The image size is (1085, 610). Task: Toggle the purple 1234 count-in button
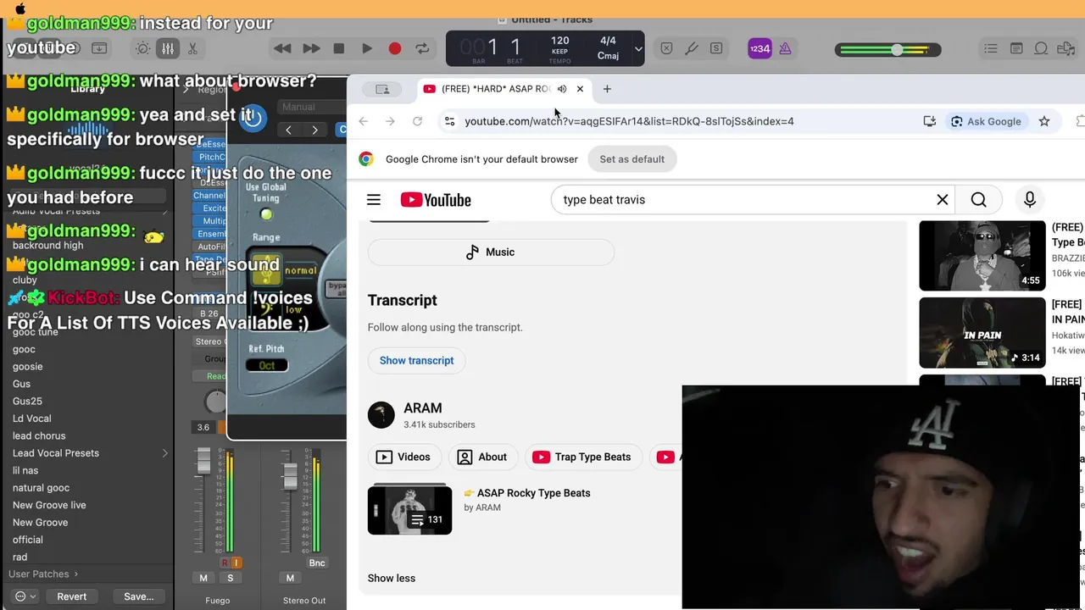tap(759, 48)
